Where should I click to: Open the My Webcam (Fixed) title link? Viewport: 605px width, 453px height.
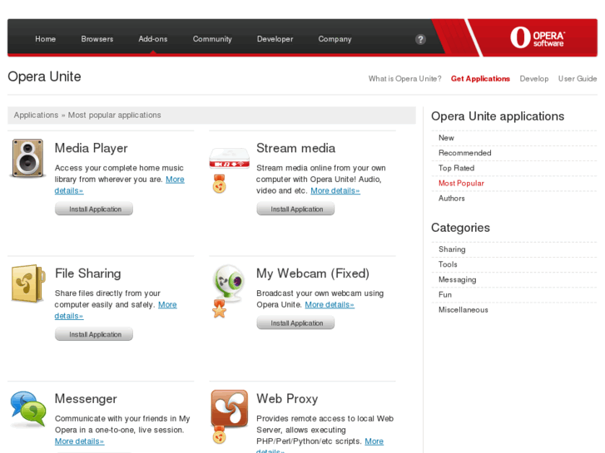313,273
